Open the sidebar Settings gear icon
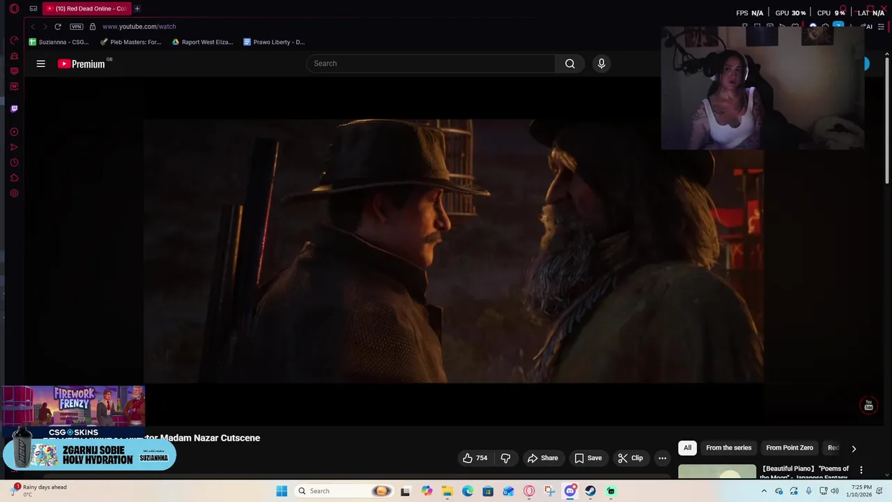This screenshot has height=502, width=892. point(14,193)
